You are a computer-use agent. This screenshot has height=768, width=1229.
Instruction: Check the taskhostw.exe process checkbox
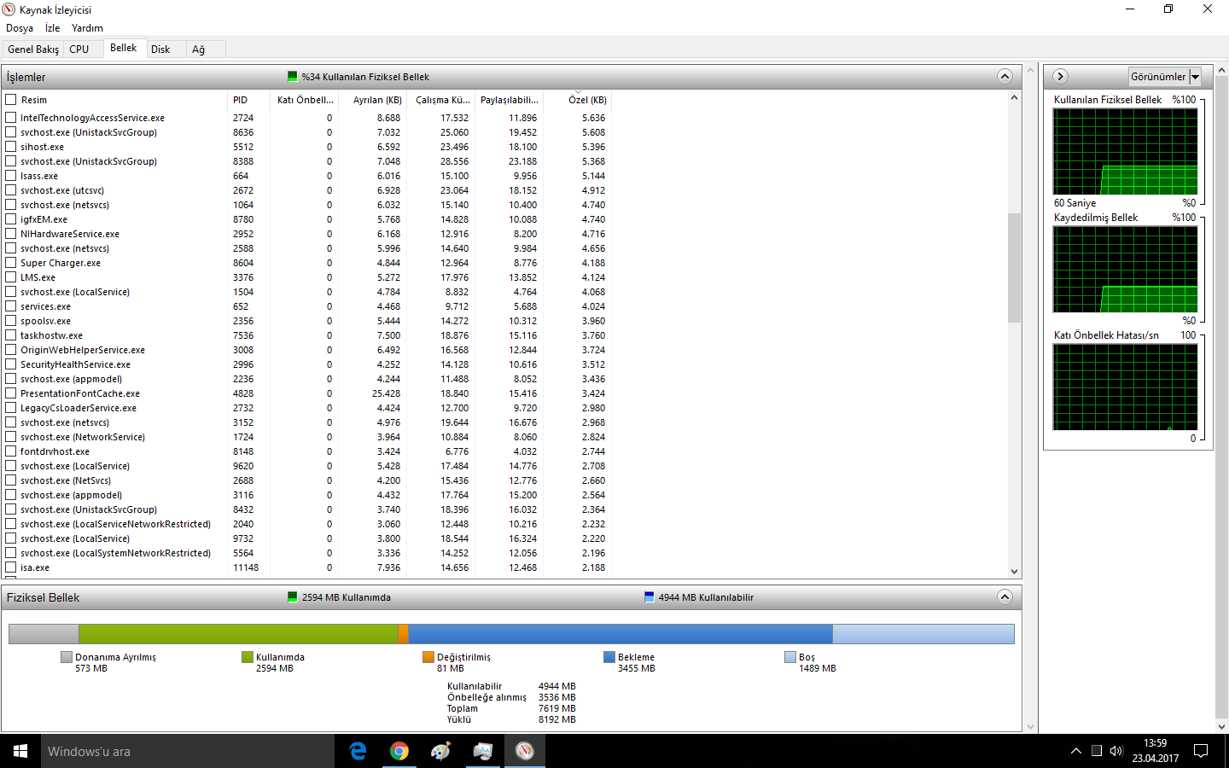point(11,335)
